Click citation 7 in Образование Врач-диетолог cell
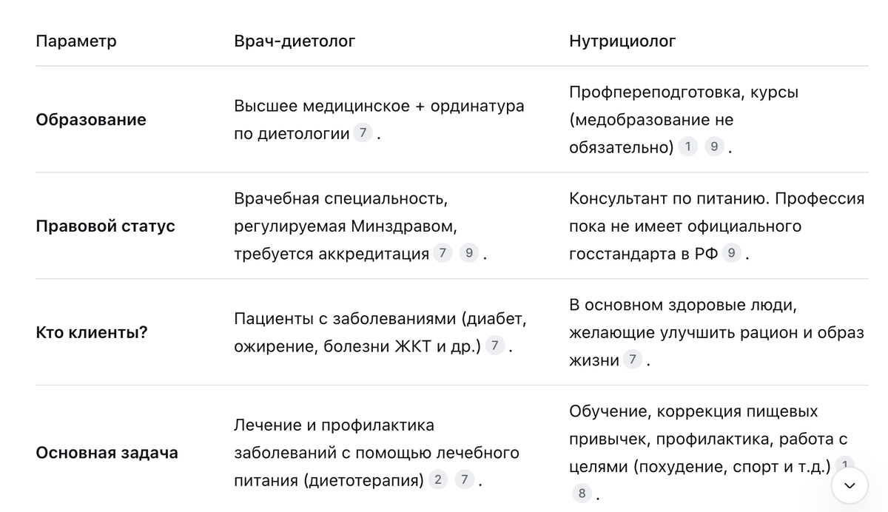The height and width of the screenshot is (512, 888). pos(363,134)
